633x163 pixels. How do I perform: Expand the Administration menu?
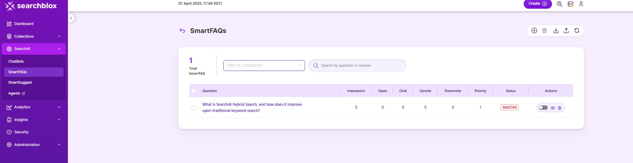pyautogui.click(x=34, y=145)
